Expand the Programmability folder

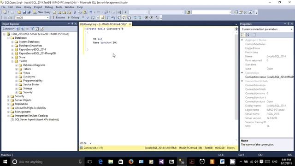pos(17,81)
